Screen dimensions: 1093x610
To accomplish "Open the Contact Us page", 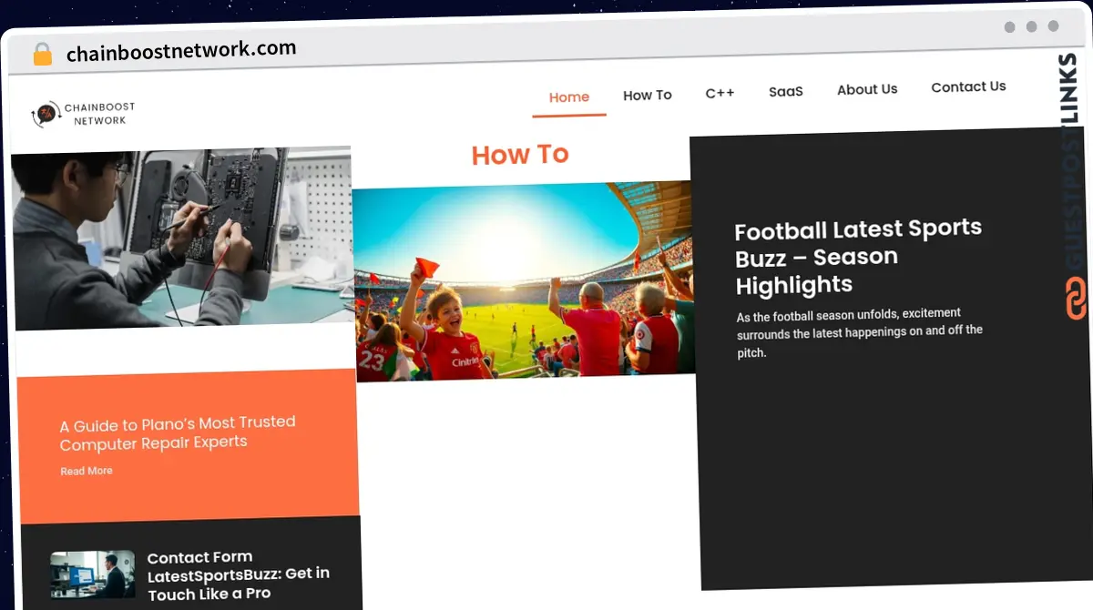I will click(x=968, y=86).
